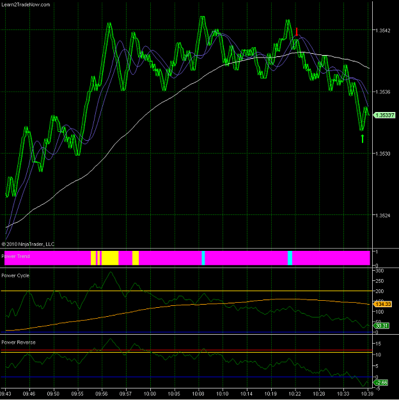The height and width of the screenshot is (400, 399).
Task: Click the 09:50 time axis label
Action: point(53,394)
